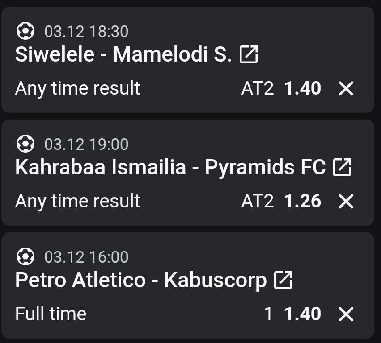
Task: Open Kahrabaa Ismailia - Pyramids FC external link icon
Action: coord(343,168)
